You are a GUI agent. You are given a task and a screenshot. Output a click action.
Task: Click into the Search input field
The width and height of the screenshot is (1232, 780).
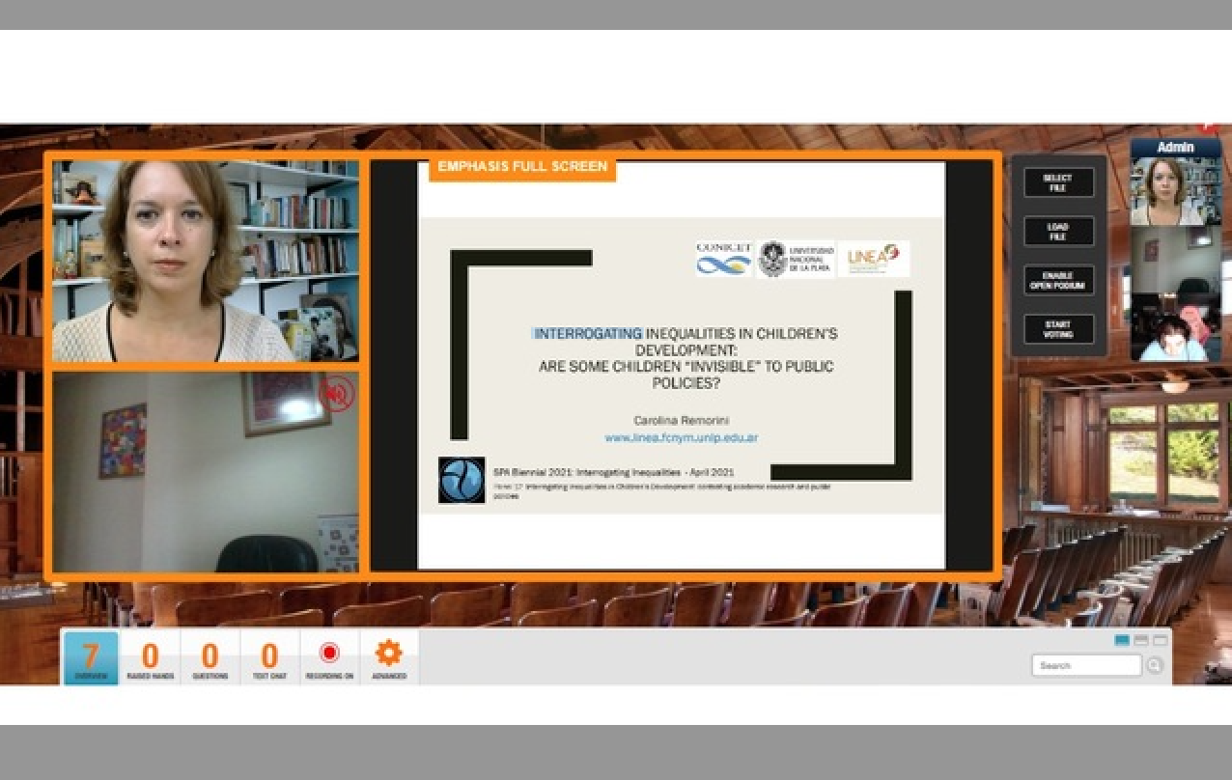[x=1086, y=665]
